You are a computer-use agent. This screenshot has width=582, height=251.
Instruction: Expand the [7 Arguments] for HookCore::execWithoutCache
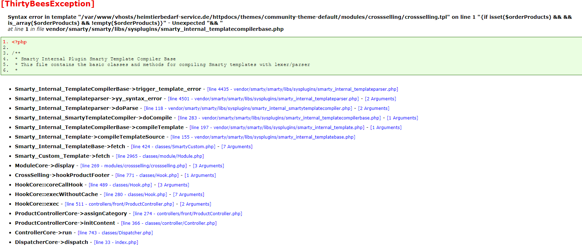pos(189,195)
